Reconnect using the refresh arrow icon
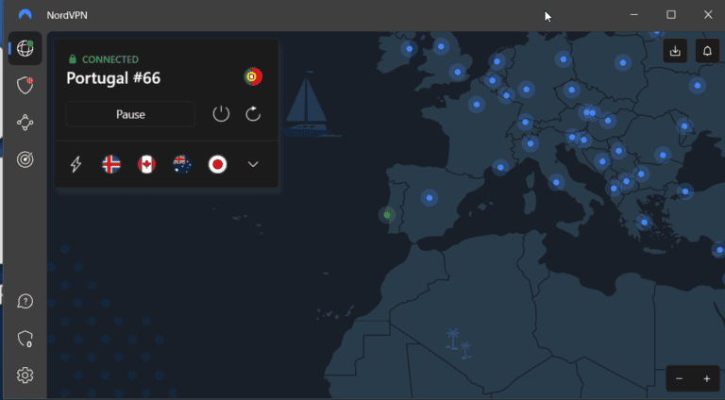 click(x=253, y=114)
